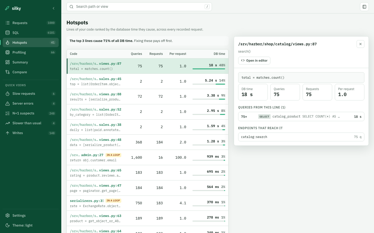This screenshot has width=374, height=233.
Task: Select the sales.py:52 row
Action: (148, 112)
